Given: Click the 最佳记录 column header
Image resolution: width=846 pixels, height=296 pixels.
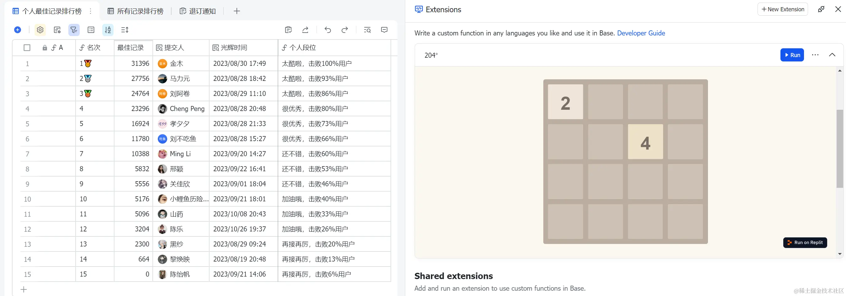Looking at the screenshot, I should (133, 48).
